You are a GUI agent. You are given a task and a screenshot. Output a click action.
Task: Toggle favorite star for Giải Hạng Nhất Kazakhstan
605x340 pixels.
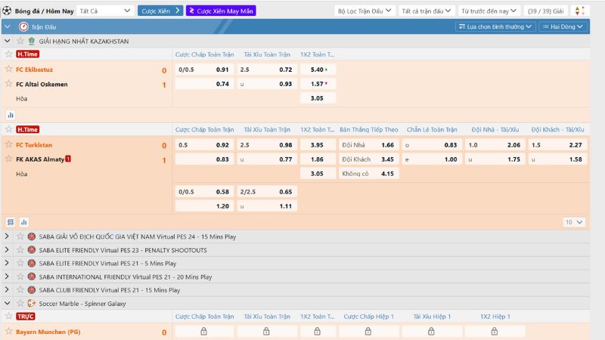20,41
